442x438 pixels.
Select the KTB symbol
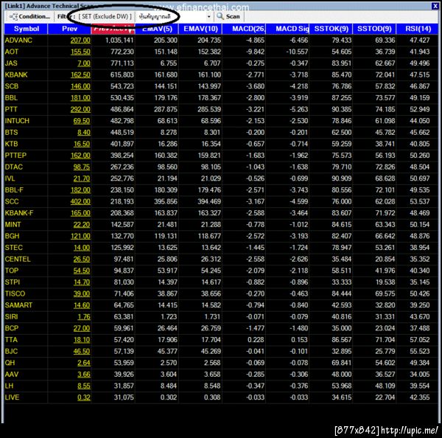pyautogui.click(x=11, y=145)
